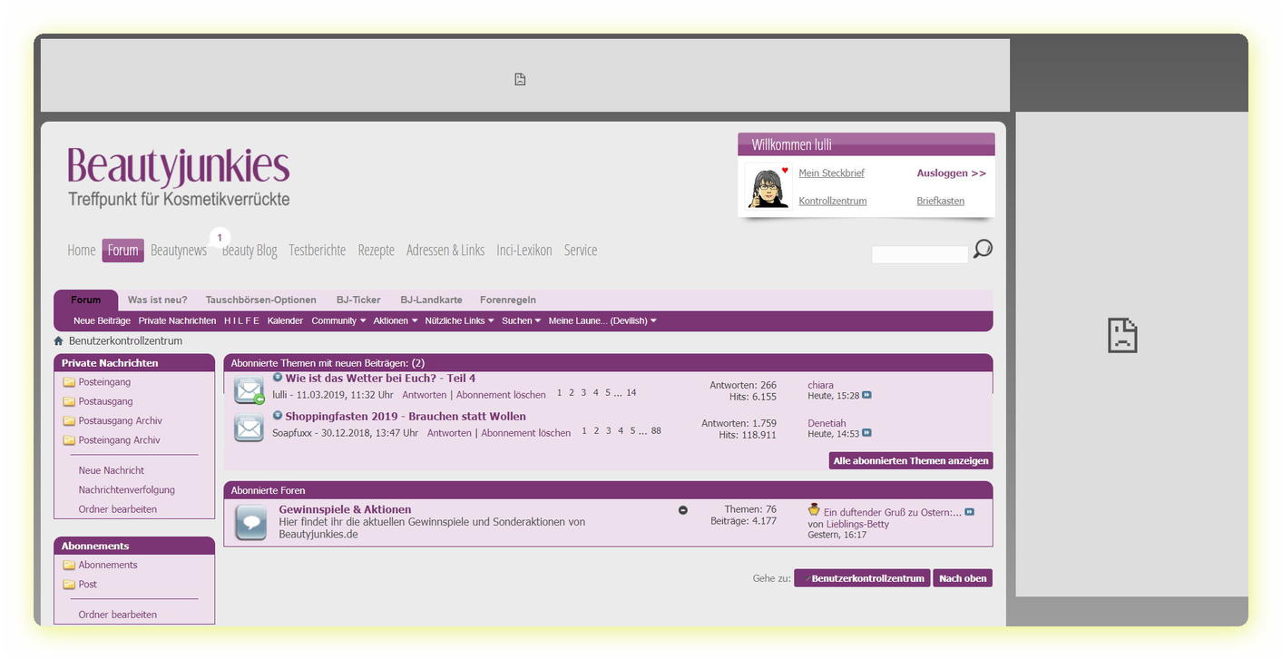Image resolution: width=1282 pixels, height=660 pixels.
Task: Collapse subscription with the round minus icon
Action: [683, 510]
